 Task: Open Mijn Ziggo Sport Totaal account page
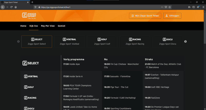(x=145, y=16)
